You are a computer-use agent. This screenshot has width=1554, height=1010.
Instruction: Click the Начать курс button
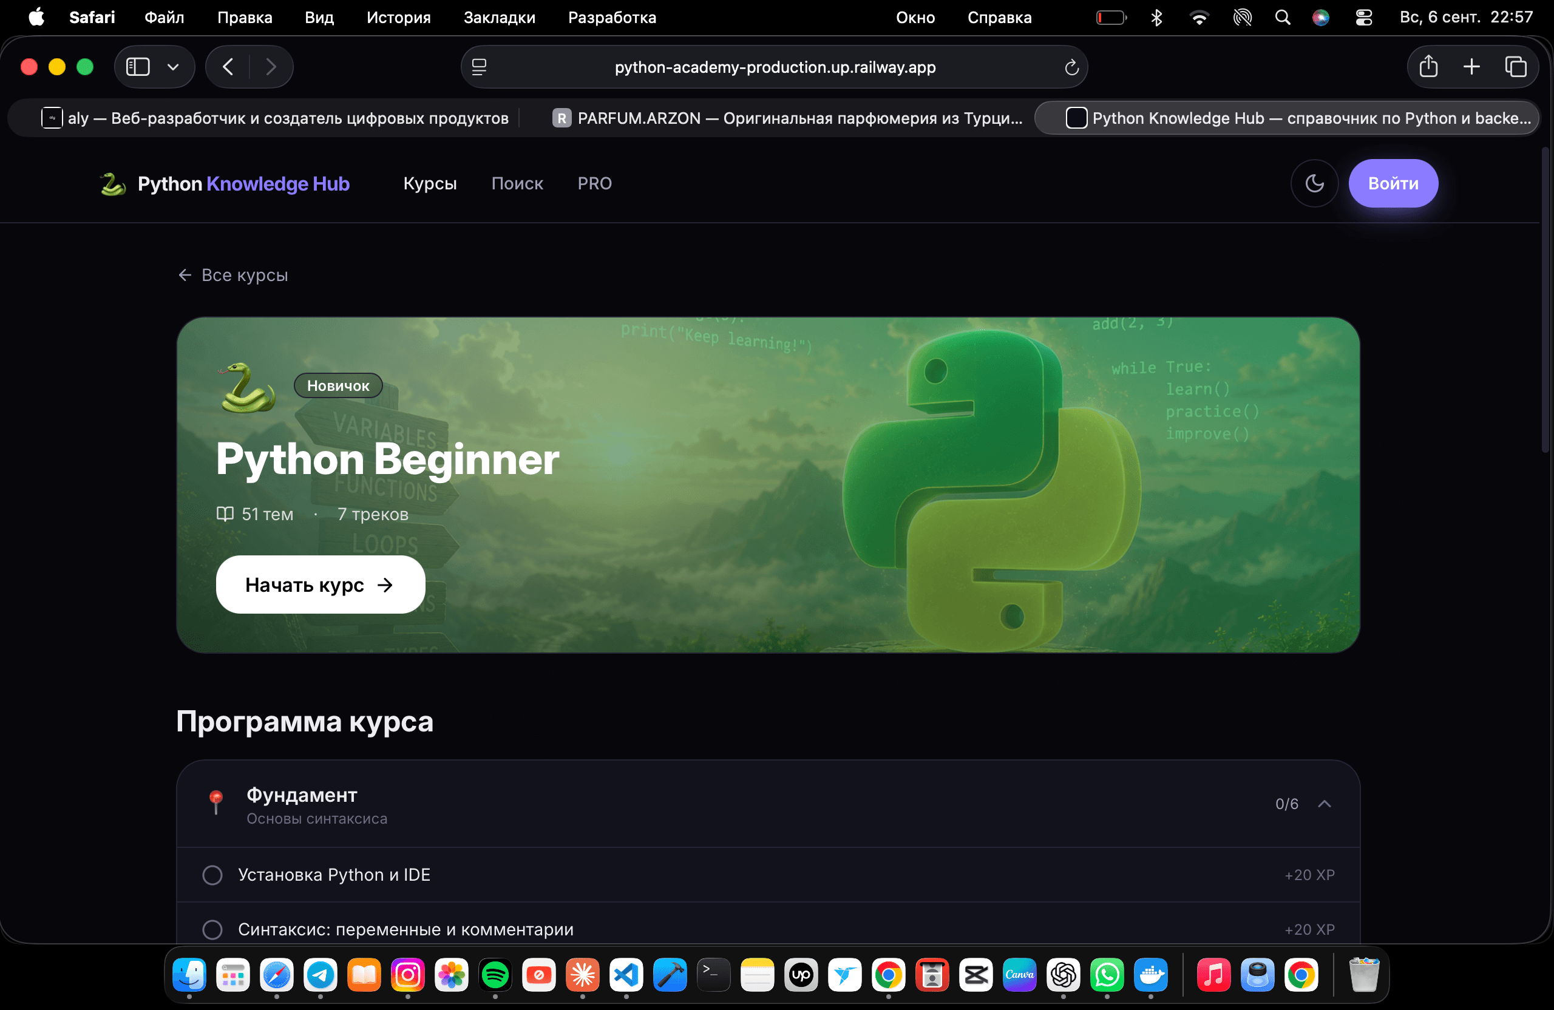pyautogui.click(x=320, y=585)
